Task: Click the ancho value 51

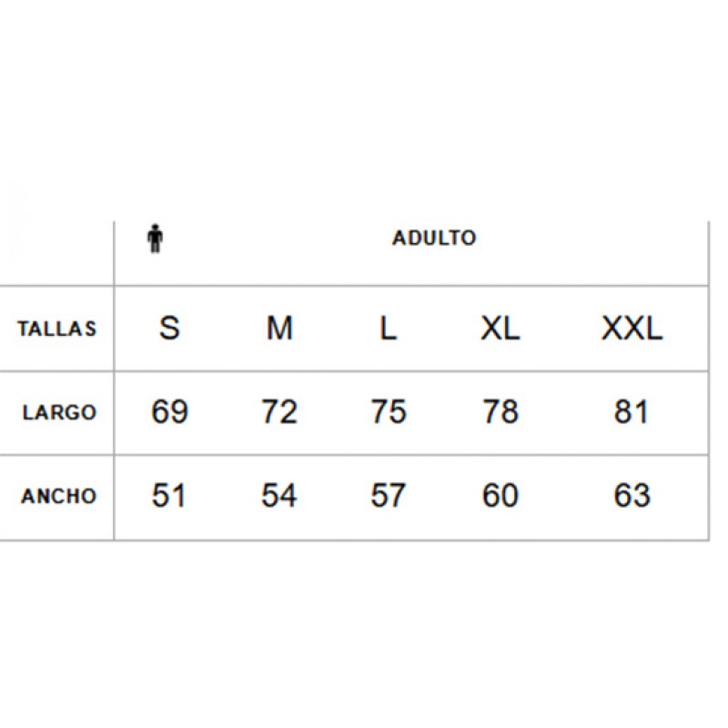Action: click(169, 495)
